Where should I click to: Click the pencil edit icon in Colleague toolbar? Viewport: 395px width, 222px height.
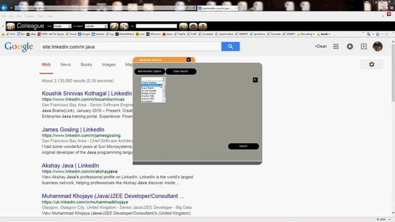point(114,26)
